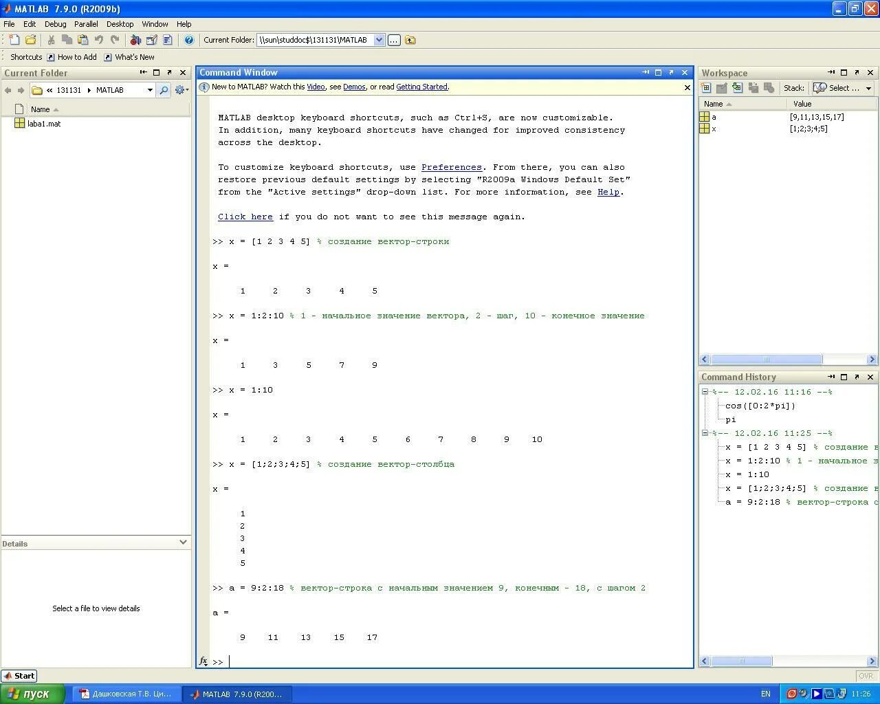The width and height of the screenshot is (880, 704).
Task: Undock the Command Window panel
Action: click(671, 72)
